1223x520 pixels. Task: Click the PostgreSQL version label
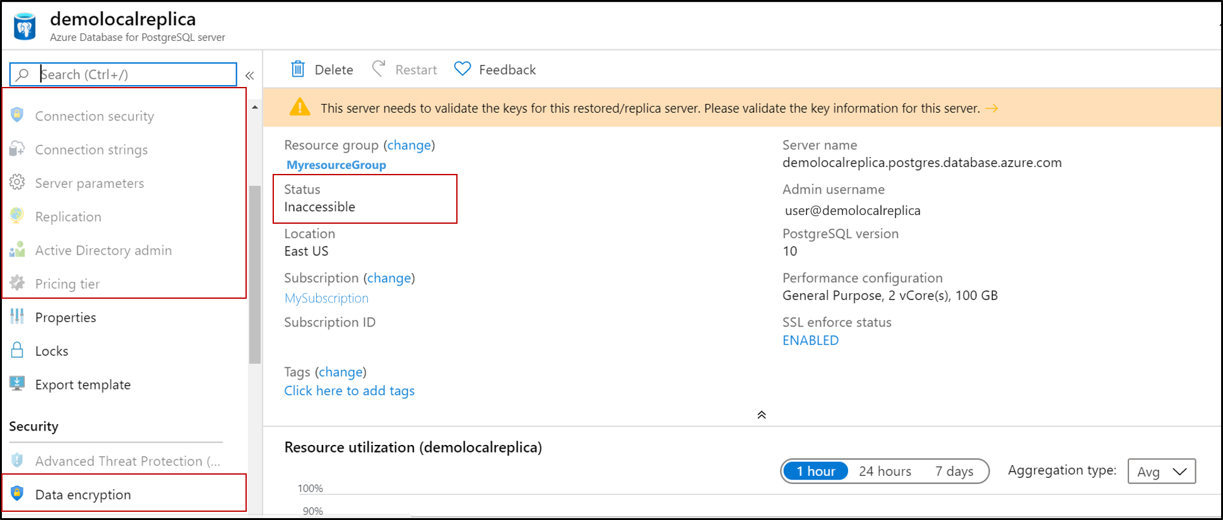(x=840, y=234)
